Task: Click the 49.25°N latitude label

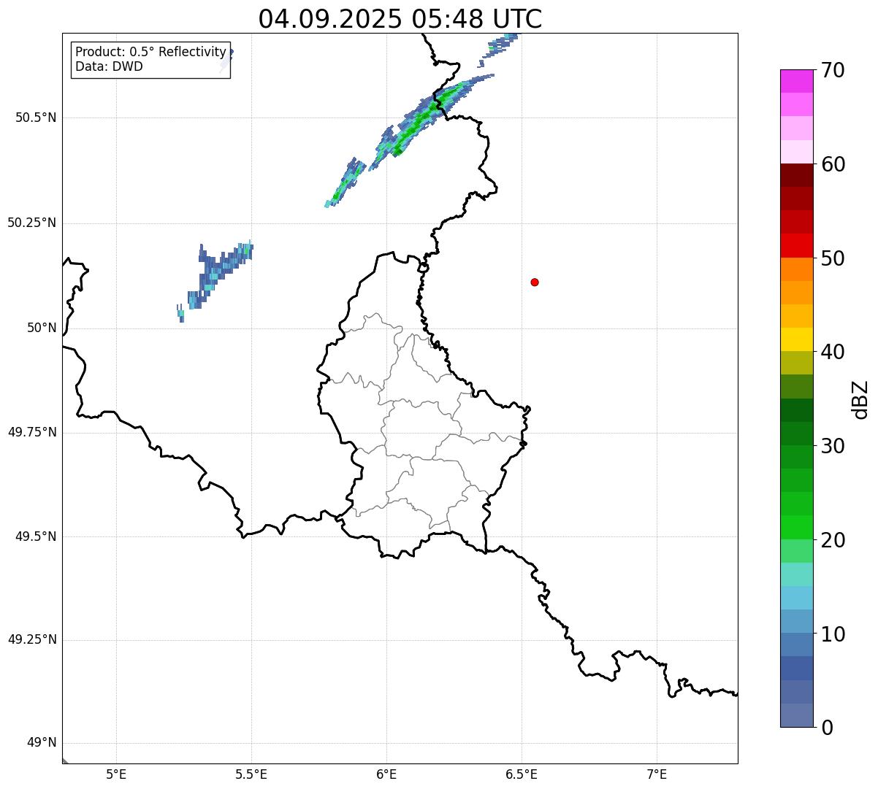Action: click(31, 640)
